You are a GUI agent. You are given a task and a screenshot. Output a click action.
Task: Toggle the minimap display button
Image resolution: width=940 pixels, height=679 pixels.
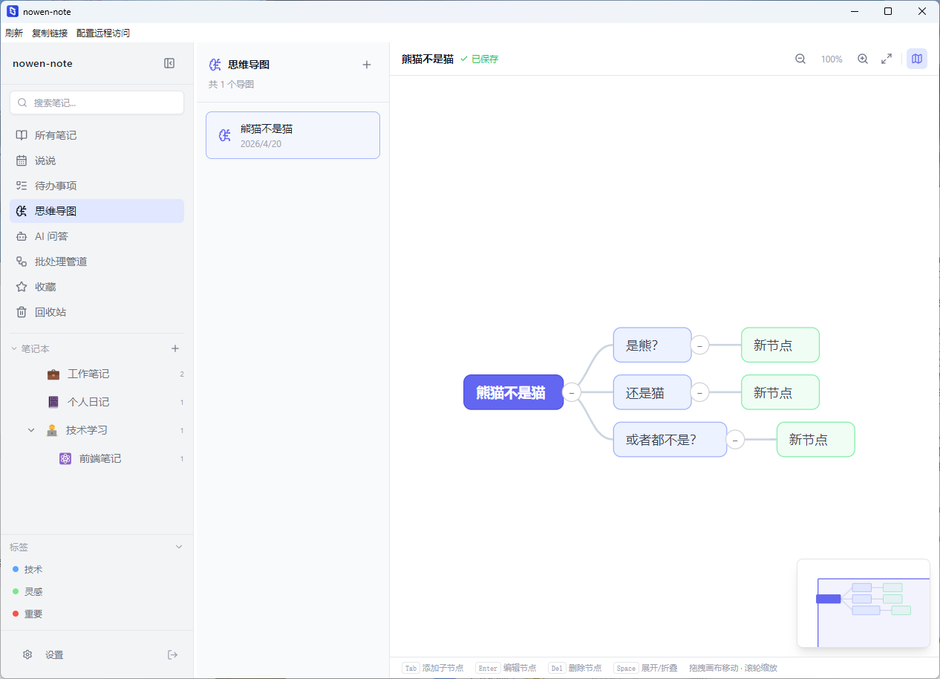click(917, 59)
